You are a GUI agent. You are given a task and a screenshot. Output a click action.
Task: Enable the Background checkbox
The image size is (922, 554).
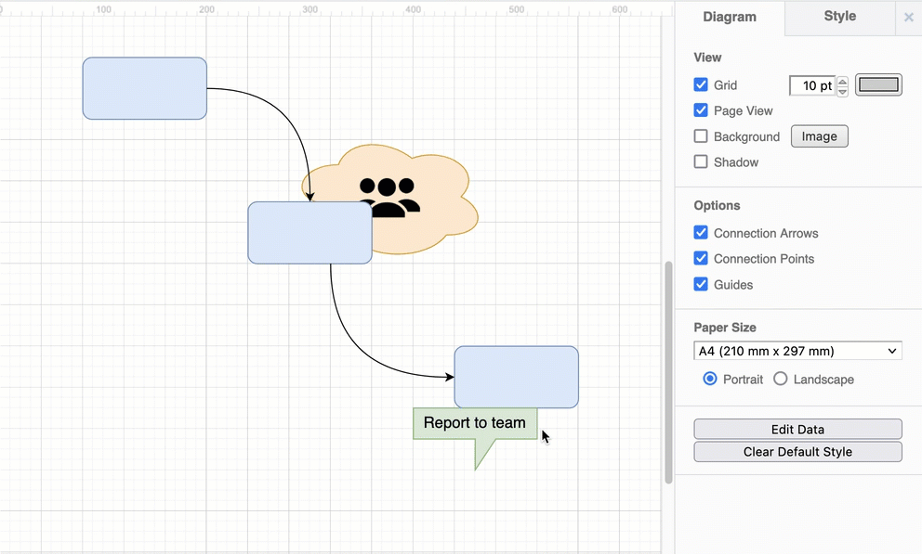701,136
